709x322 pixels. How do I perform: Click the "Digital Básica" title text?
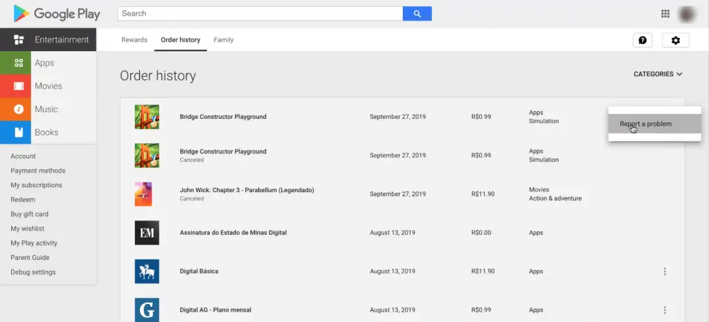coord(199,272)
